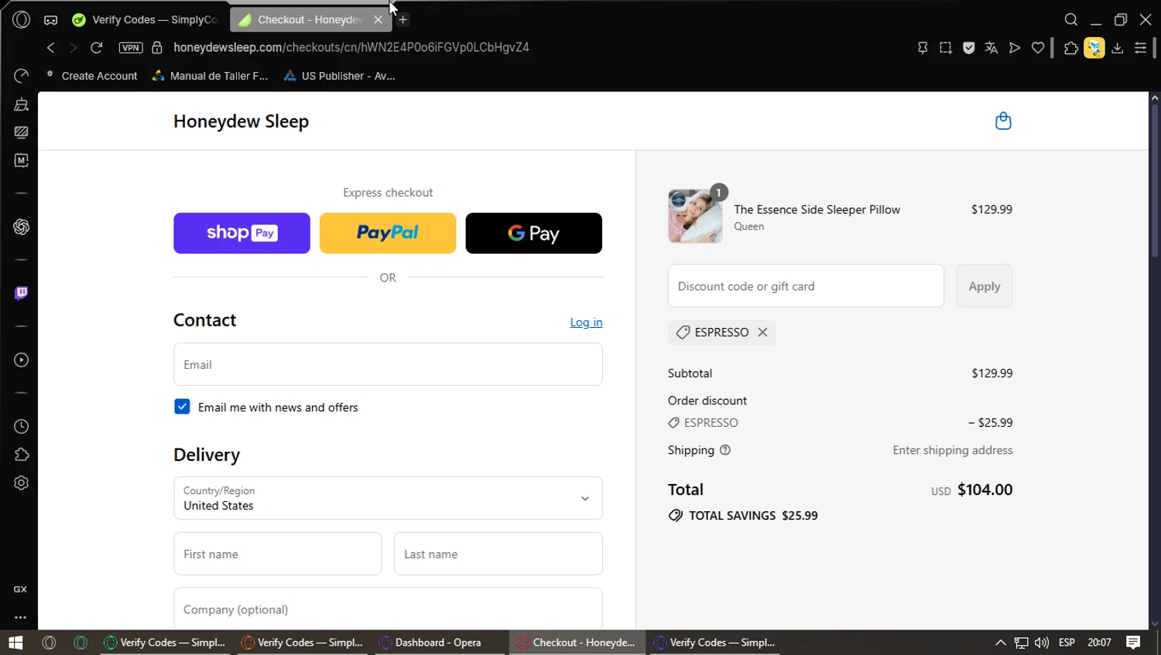Open the Manual de Taller bookmark

(x=210, y=76)
